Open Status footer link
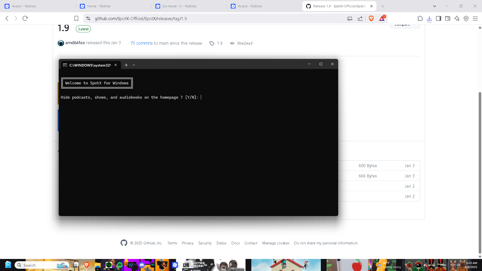 (x=221, y=243)
